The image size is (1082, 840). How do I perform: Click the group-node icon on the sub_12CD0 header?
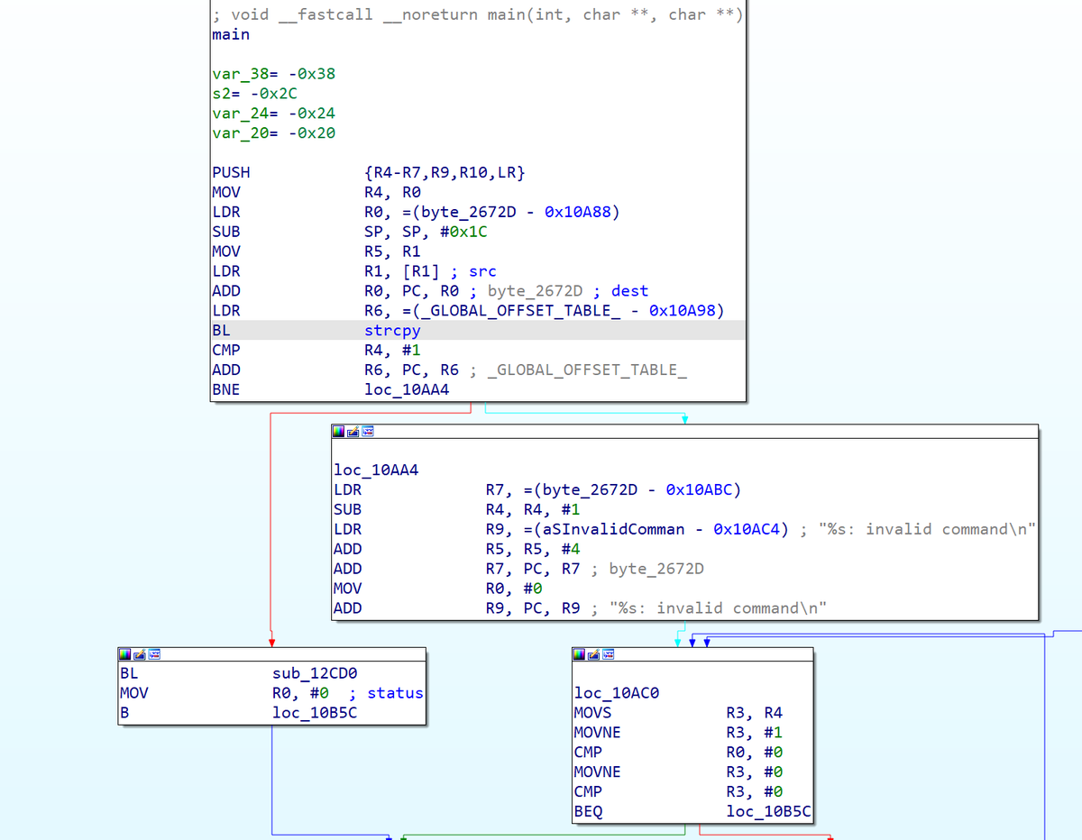152,654
